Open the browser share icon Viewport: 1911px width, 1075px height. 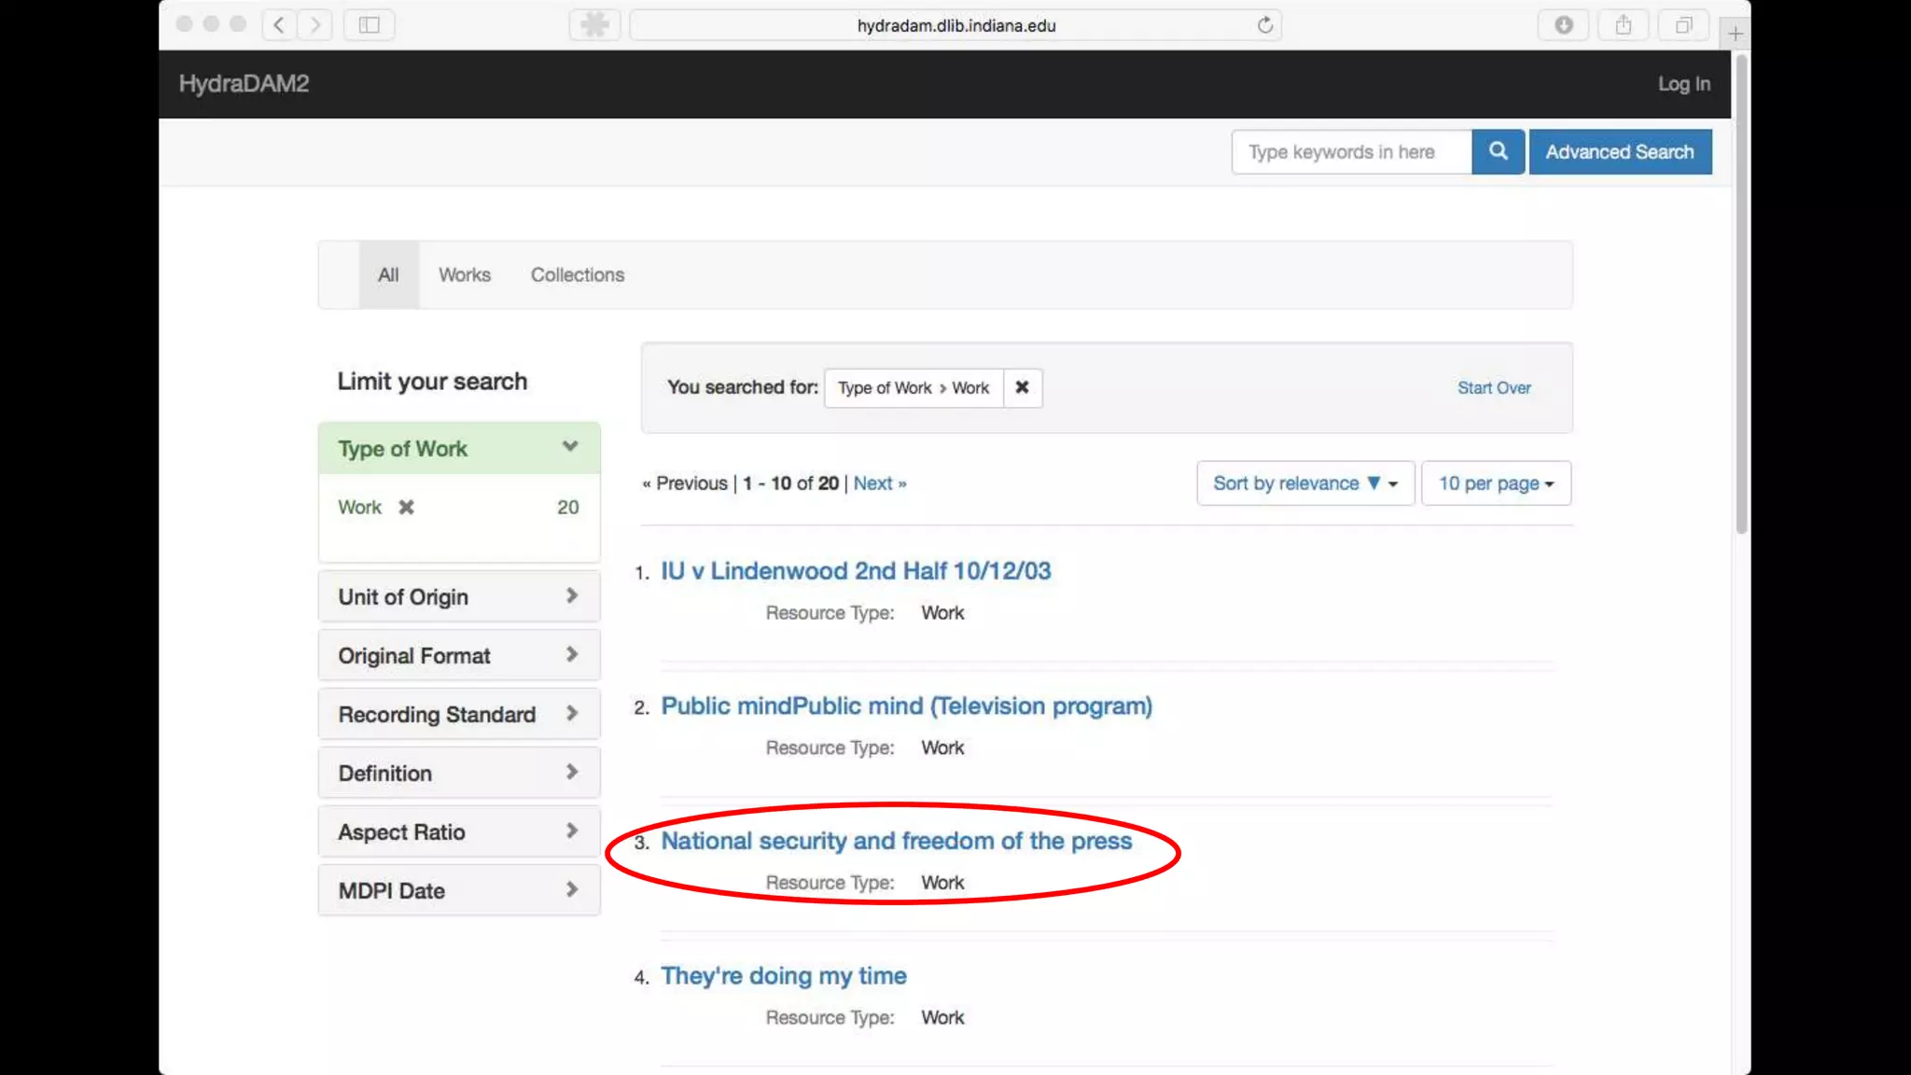coord(1624,25)
